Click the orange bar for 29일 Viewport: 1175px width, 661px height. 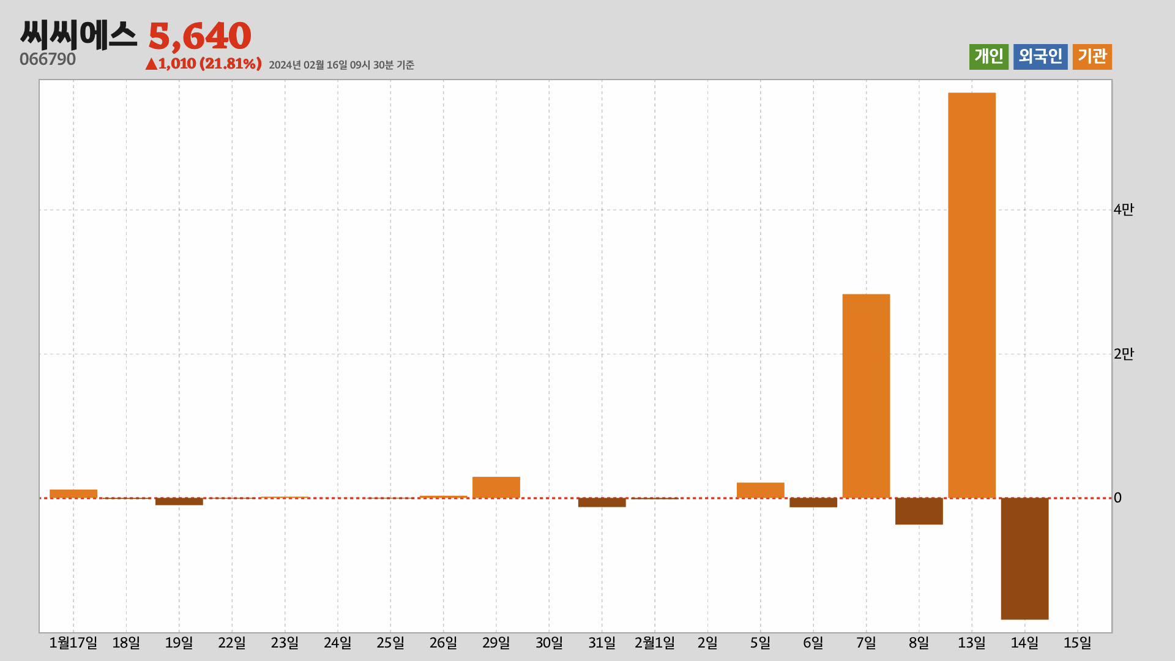pos(496,487)
